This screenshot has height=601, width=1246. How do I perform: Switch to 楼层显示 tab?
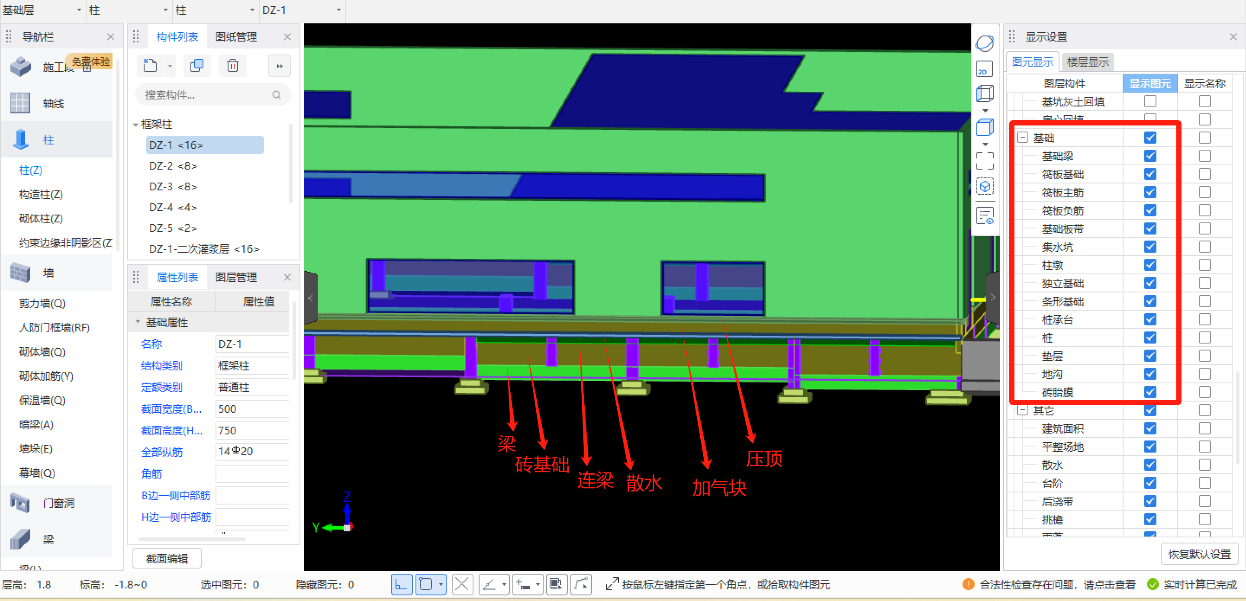(1087, 62)
